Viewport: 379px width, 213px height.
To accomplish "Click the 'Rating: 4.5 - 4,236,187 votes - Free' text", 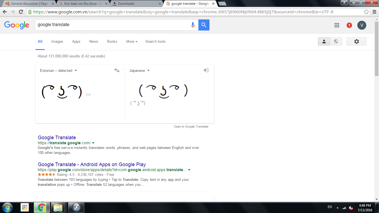I will coord(85,175).
